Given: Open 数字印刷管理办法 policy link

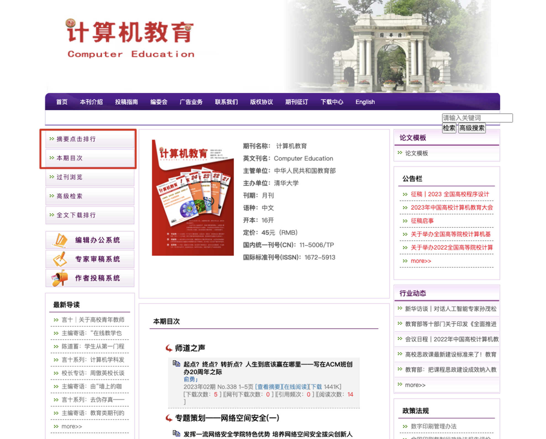Looking at the screenshot, I should coord(433,426).
